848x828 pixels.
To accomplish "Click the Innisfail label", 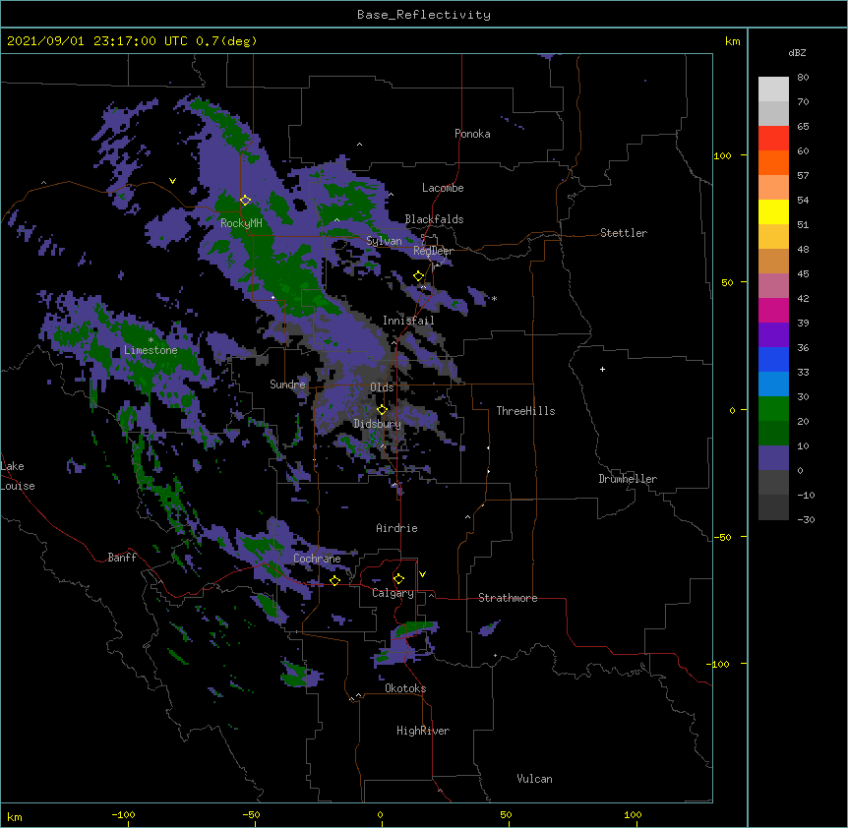I will coord(408,321).
